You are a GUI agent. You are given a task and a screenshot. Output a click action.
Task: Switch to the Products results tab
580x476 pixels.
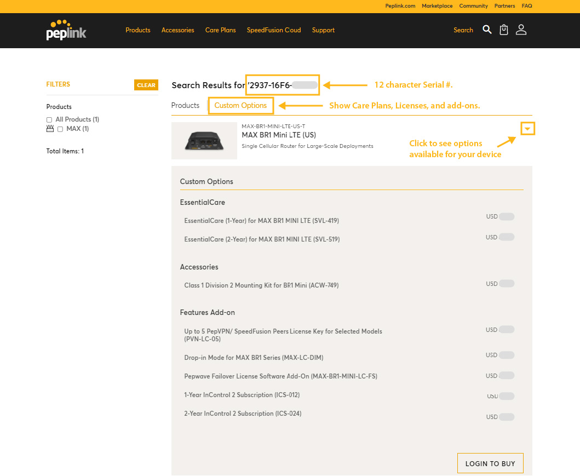[x=185, y=105]
